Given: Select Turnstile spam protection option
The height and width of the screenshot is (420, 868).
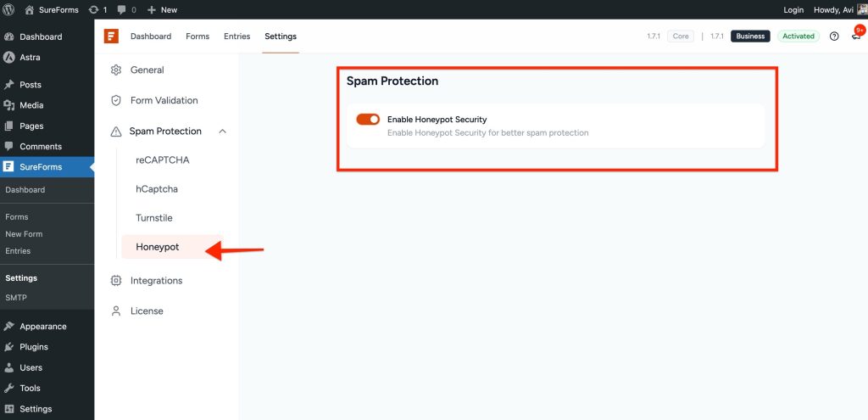Looking at the screenshot, I should tap(154, 218).
